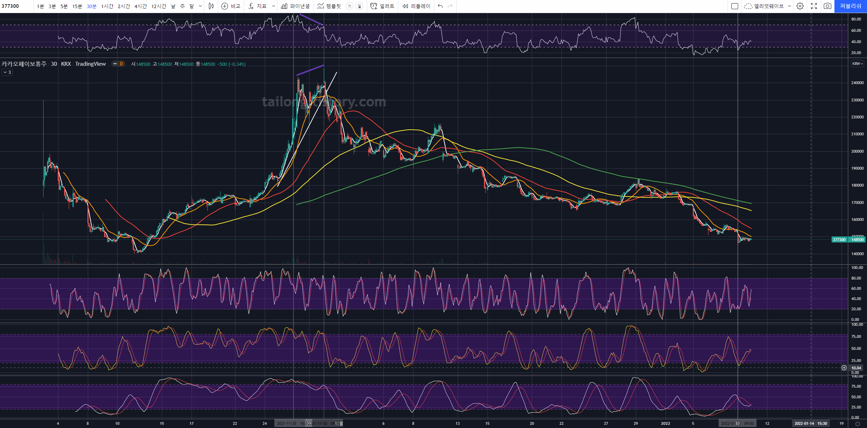Open the indicators (지표) fx button
The width and height of the screenshot is (867, 428).
(x=251, y=6)
